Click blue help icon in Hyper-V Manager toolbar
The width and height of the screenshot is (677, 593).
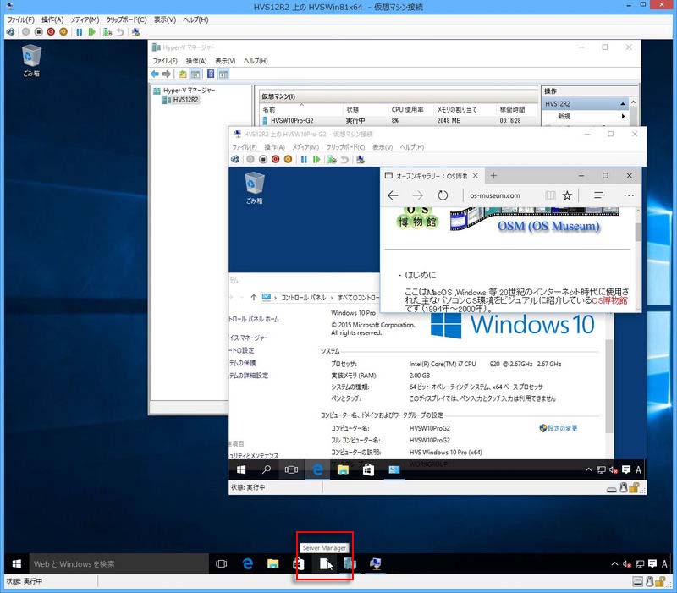(x=211, y=74)
